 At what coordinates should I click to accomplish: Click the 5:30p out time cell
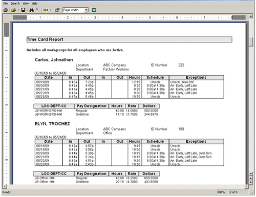click(90, 153)
